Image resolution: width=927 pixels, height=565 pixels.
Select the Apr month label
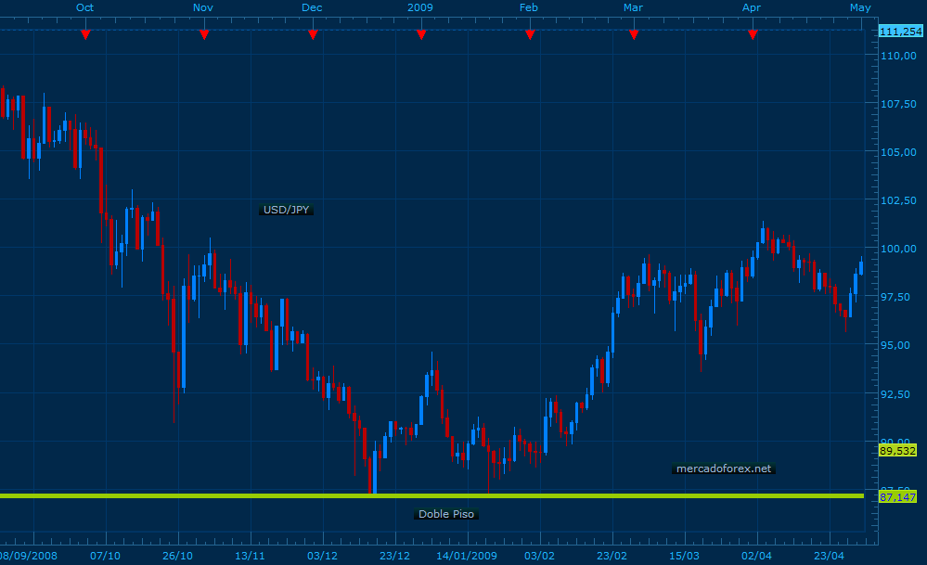(752, 7)
